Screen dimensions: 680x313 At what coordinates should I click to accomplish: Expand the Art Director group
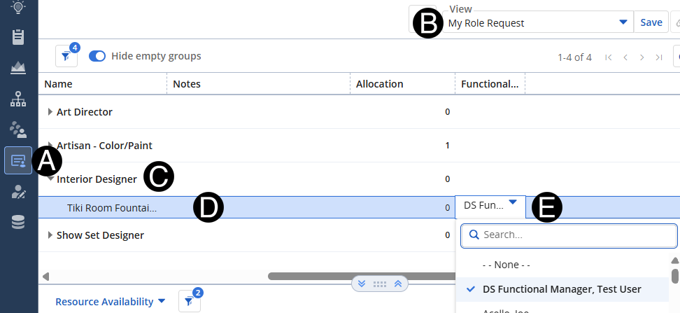coord(50,112)
